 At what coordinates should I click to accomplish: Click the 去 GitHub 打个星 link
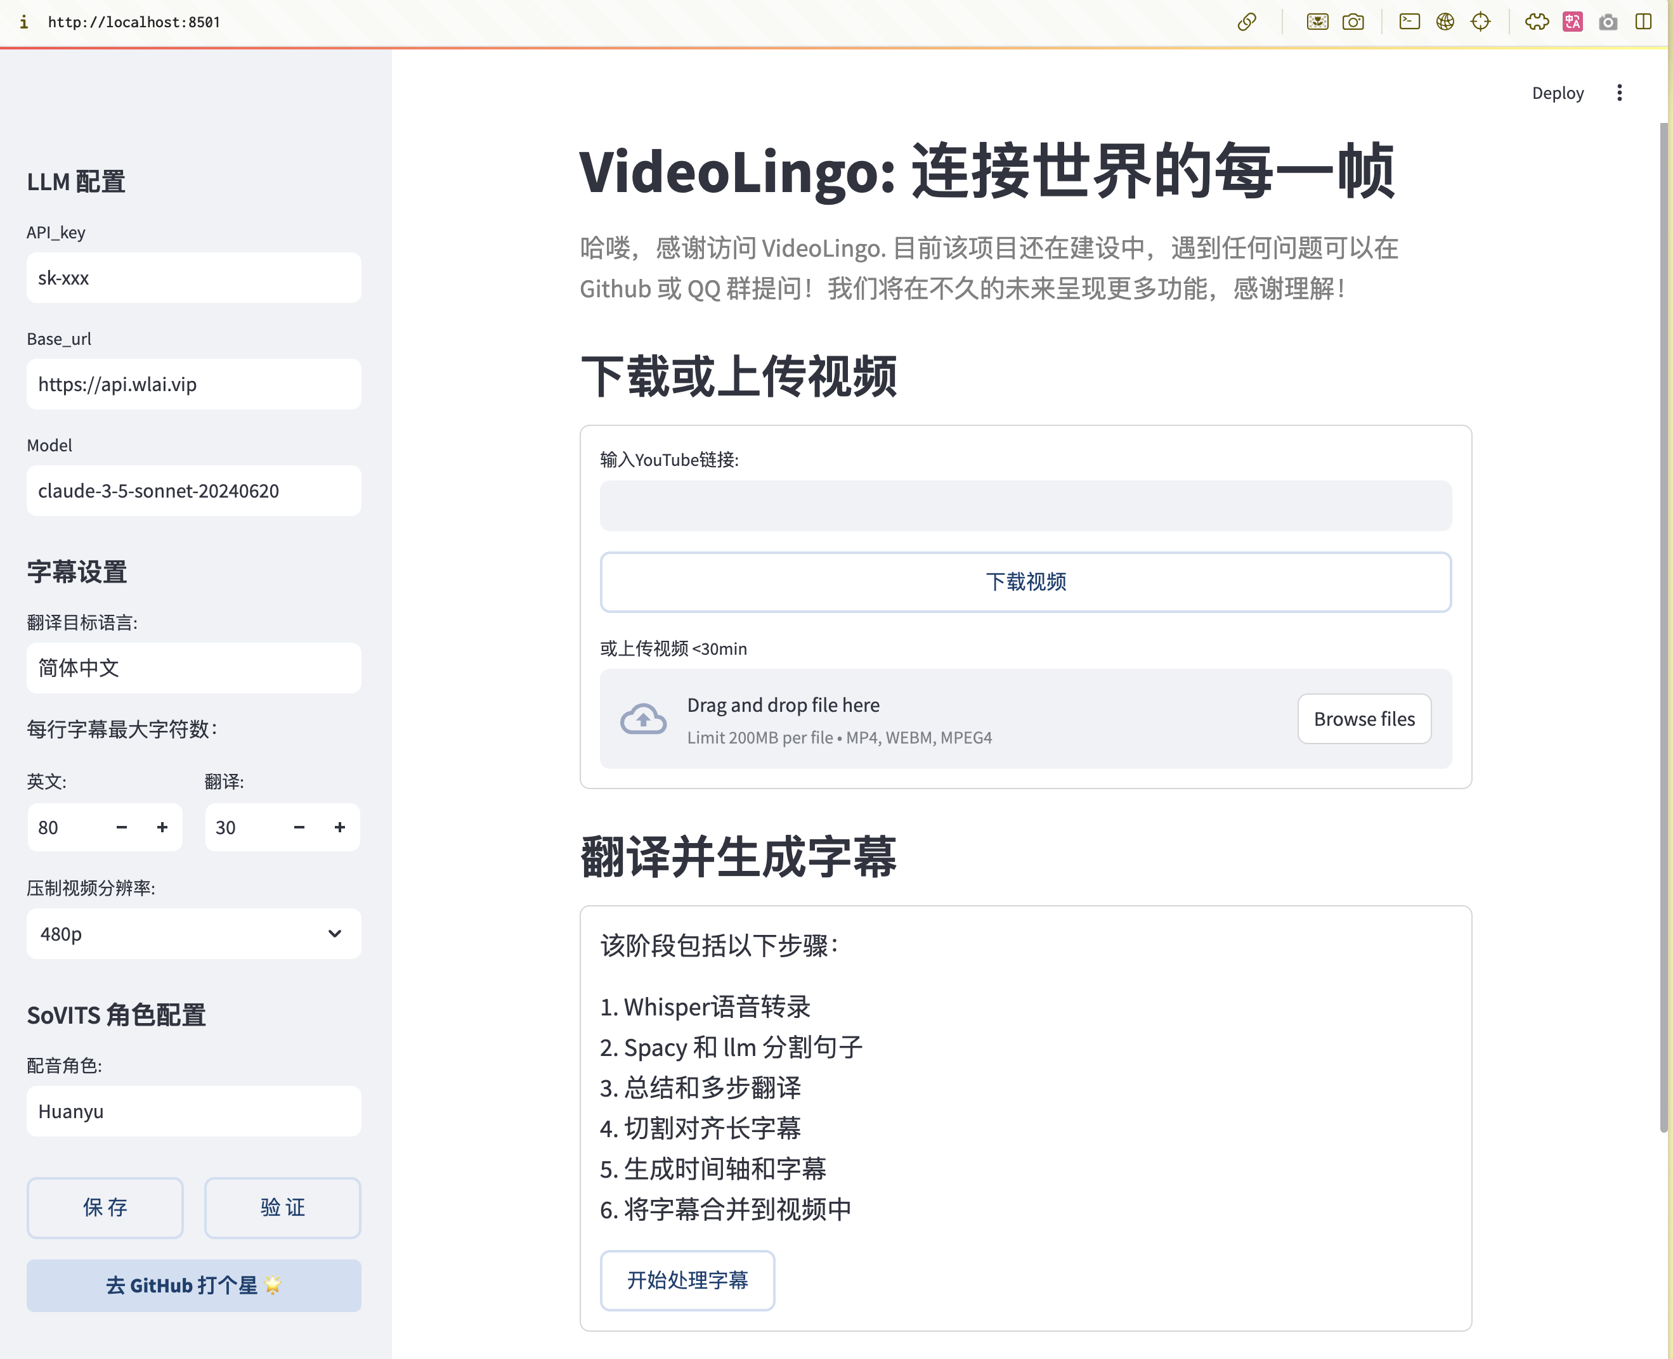[x=193, y=1285]
